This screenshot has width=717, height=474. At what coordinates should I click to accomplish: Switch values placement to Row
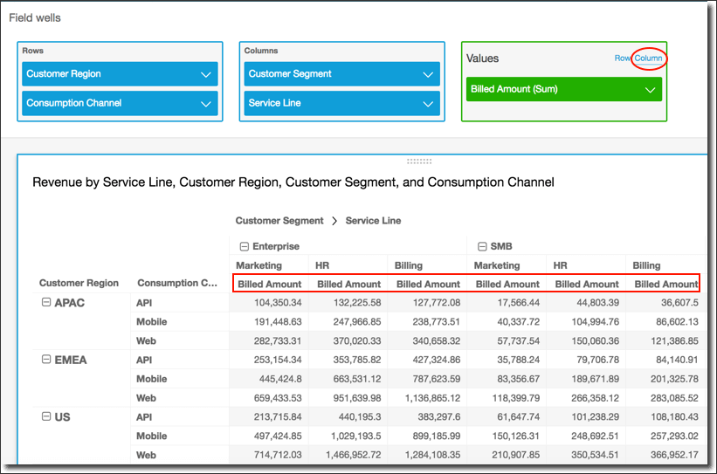(623, 58)
